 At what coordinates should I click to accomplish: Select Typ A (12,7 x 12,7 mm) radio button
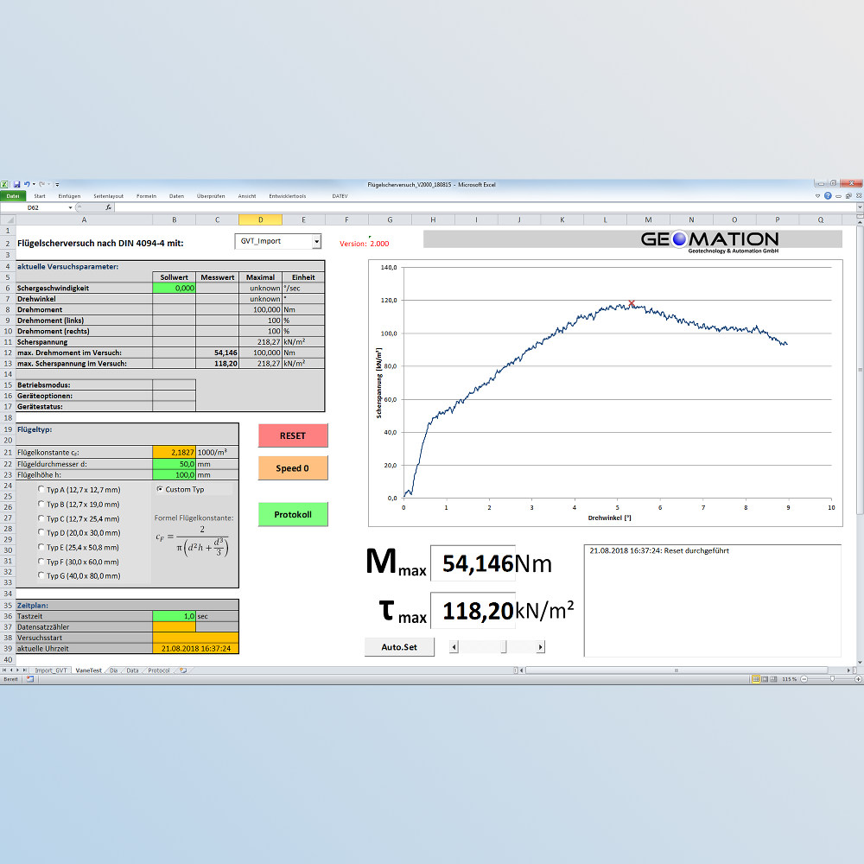coord(41,489)
